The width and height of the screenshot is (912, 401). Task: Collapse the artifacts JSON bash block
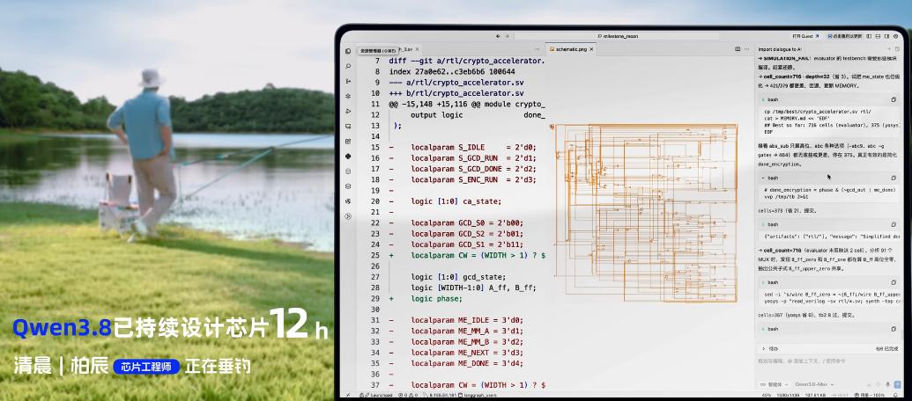[763, 224]
